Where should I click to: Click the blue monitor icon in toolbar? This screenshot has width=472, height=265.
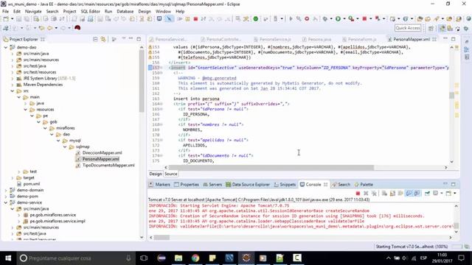[159, 19]
